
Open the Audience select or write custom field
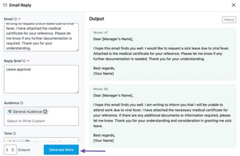tap(41, 121)
